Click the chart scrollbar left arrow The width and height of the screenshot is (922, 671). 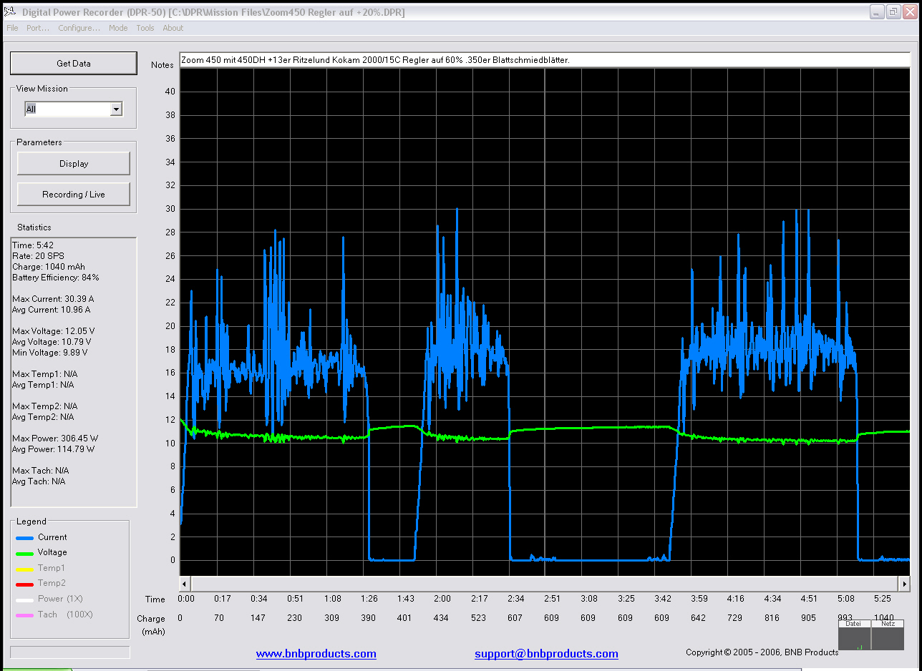(185, 583)
